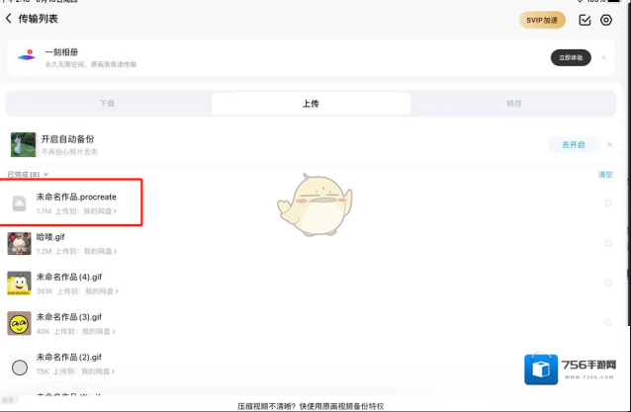Viewport: 631px width, 412px height.
Task: Open 我的网盘 location under 未命名作品 (3).gif
Action: pyautogui.click(x=98, y=331)
